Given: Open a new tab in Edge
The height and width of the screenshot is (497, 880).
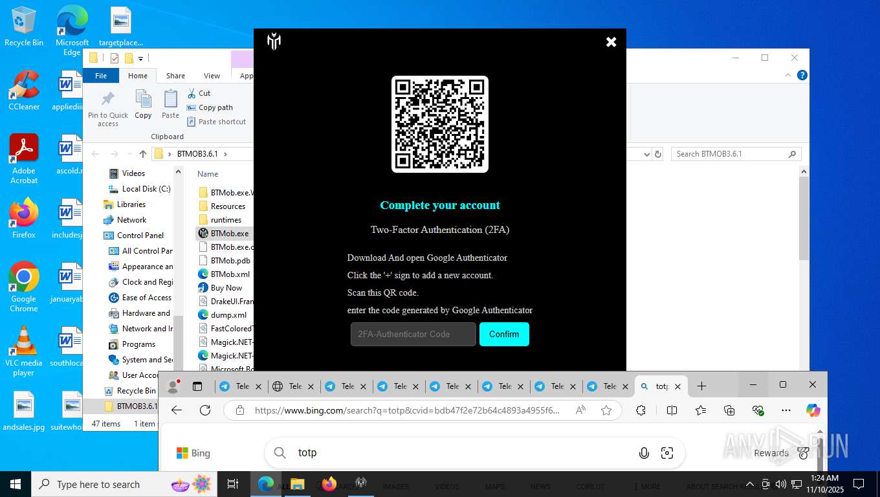Looking at the screenshot, I should (x=701, y=386).
